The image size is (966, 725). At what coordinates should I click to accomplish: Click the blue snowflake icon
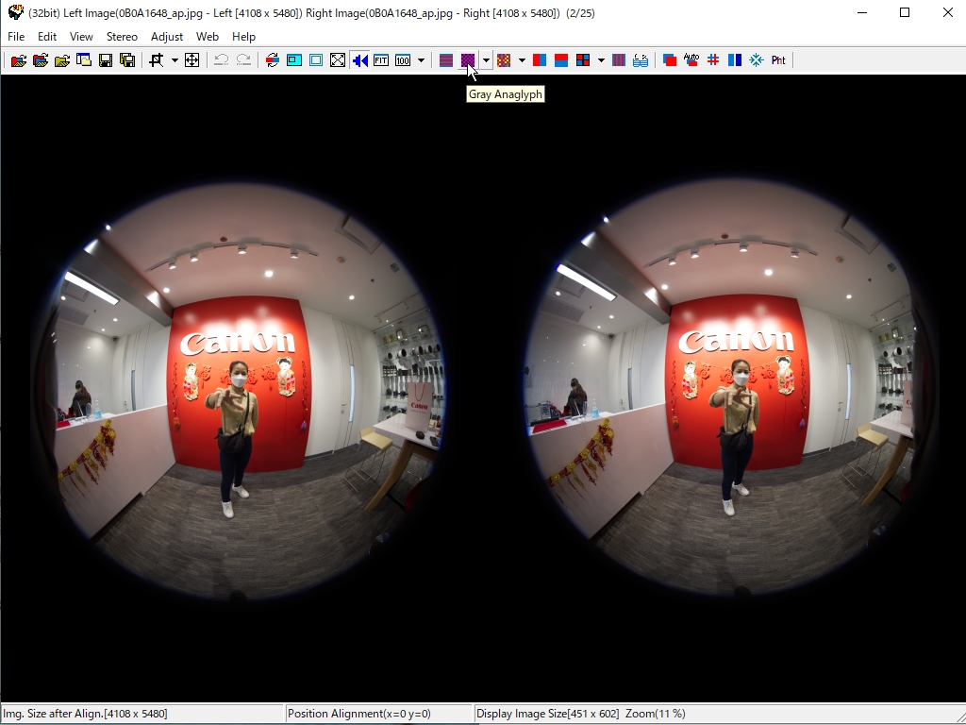pyautogui.click(x=757, y=59)
